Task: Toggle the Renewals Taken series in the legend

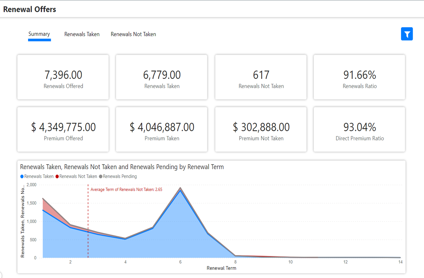Action: pyautogui.click(x=39, y=176)
